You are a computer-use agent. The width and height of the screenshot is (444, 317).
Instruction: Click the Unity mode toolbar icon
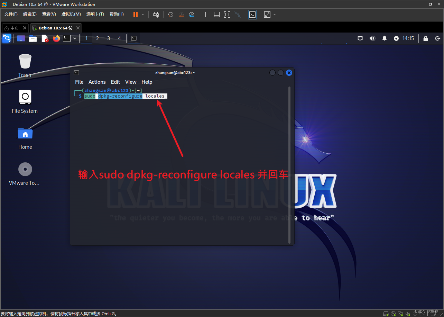238,15
